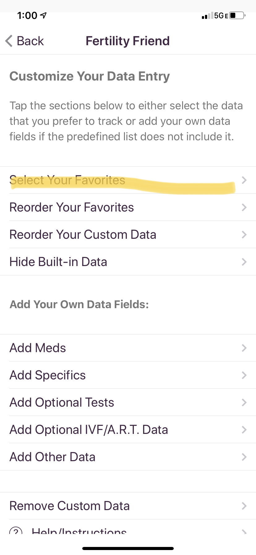Open Select Your Favorites

[x=67, y=180]
